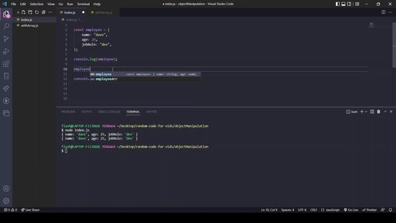396x223 pixels.
Task: Switch to the PROBLEMS panel tab
Action: point(68,111)
